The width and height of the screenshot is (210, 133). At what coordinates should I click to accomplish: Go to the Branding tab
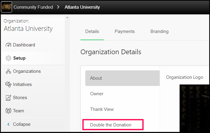pos(159,31)
